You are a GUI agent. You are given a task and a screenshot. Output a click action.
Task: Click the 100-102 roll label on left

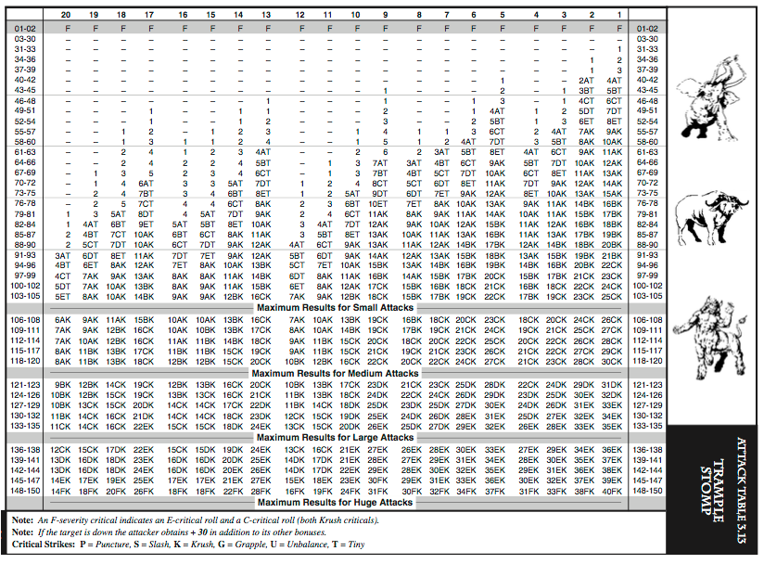(25, 286)
